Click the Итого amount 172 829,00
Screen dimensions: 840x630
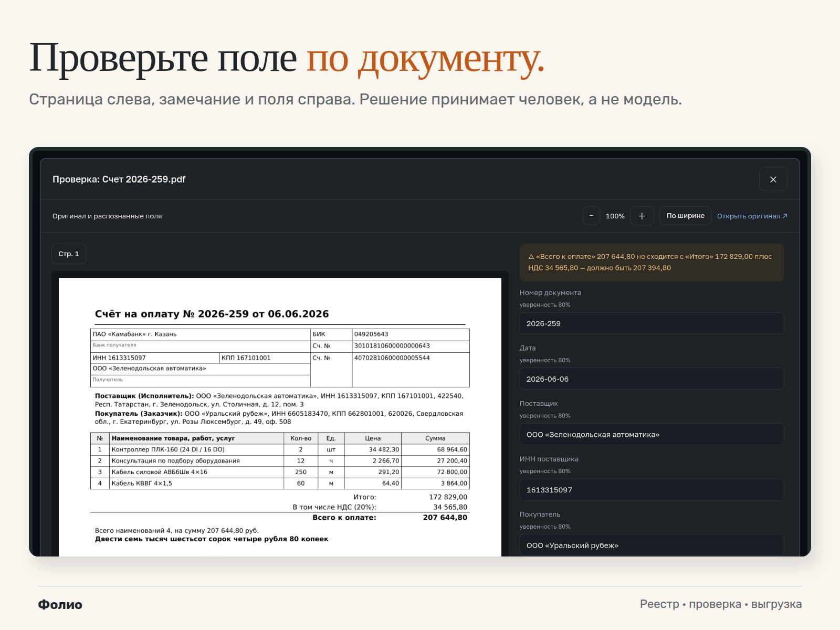448,497
